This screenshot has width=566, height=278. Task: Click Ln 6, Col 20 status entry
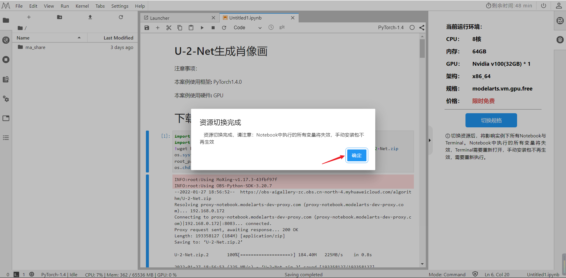tap(497, 274)
